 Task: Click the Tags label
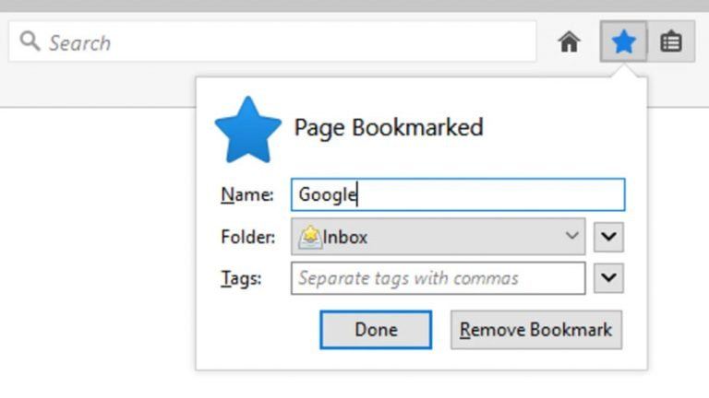pyautogui.click(x=242, y=278)
